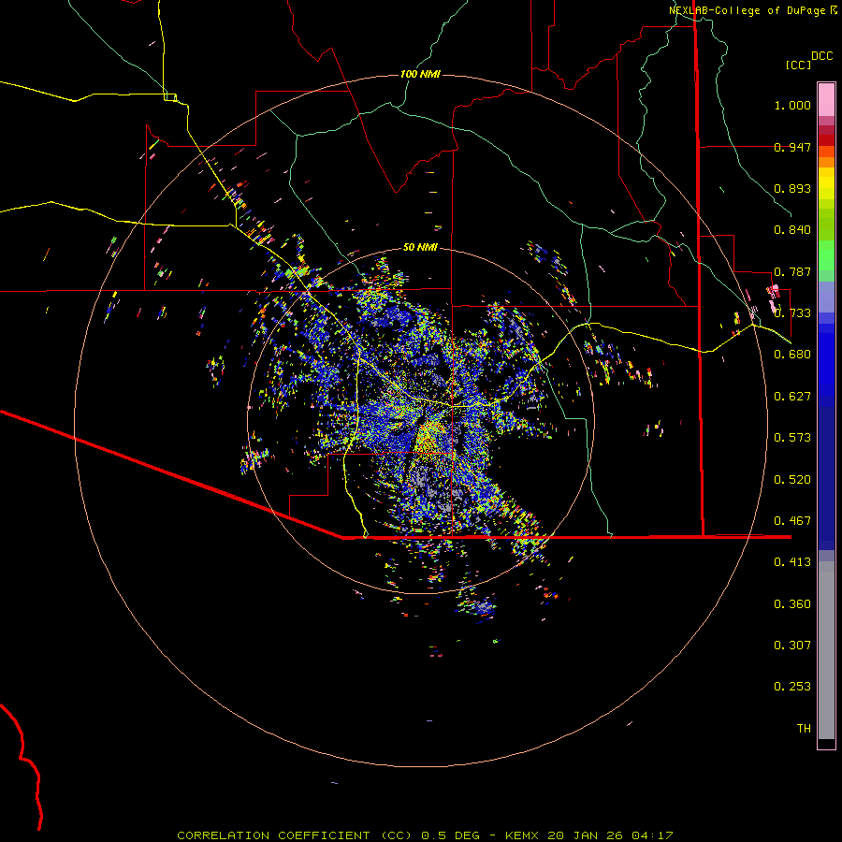Pick the orange swatch in the color bar
This screenshot has width=842, height=842.
[x=826, y=162]
